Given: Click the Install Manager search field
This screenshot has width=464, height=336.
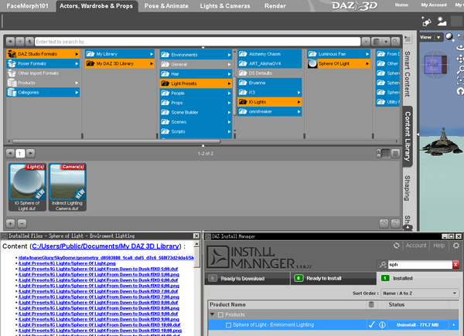Looking at the screenshot, I should (420, 264).
